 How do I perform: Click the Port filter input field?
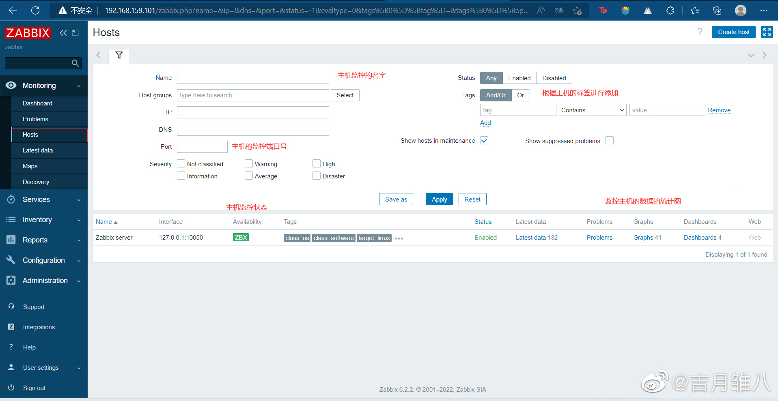pos(202,147)
